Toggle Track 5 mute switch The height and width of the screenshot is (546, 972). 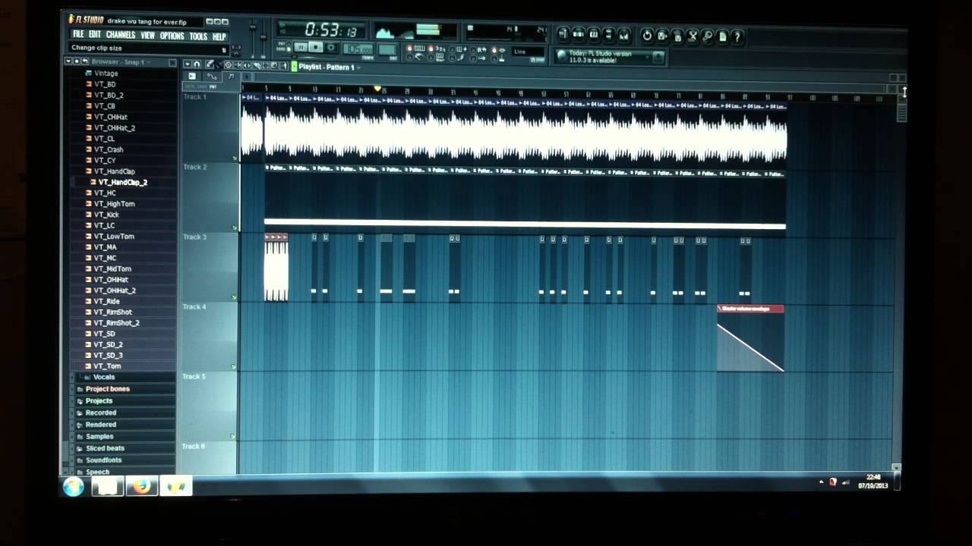coord(235,437)
